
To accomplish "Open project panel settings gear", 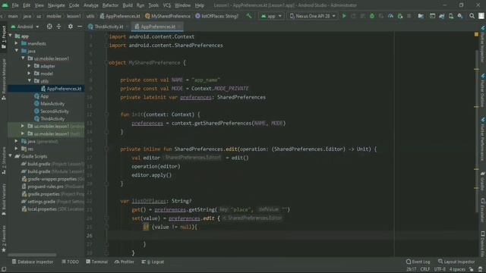I will point(71,27).
